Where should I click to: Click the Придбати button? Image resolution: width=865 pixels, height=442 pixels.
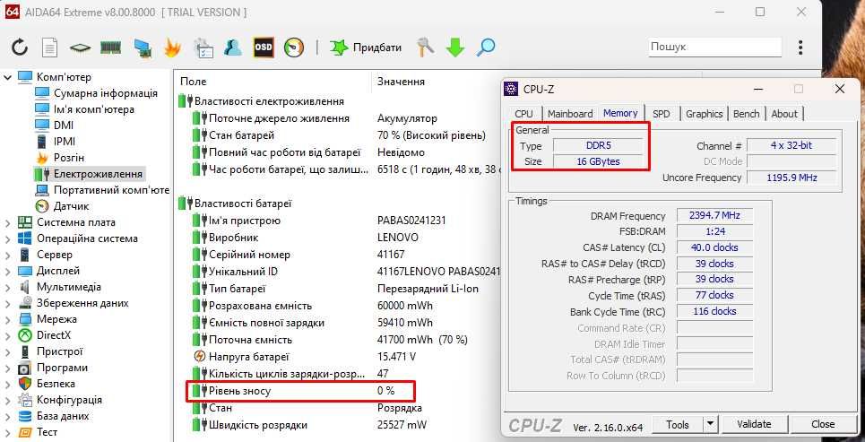coord(366,48)
